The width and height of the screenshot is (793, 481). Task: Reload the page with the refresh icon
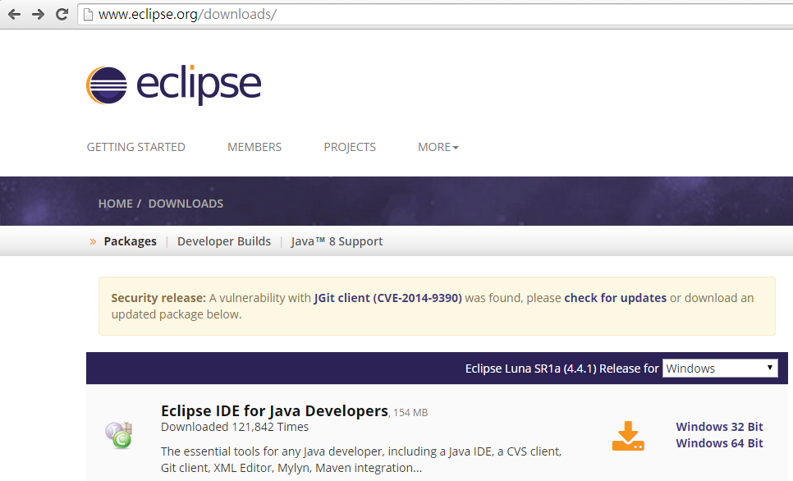coord(62,14)
